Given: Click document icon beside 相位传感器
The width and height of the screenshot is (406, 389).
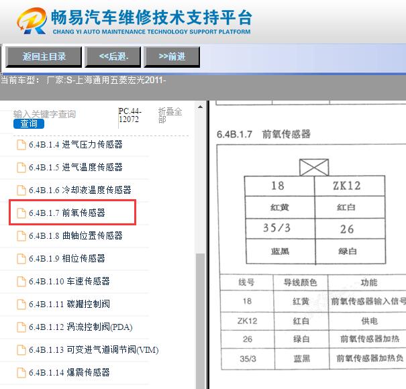Looking at the screenshot, I should click(x=21, y=259).
